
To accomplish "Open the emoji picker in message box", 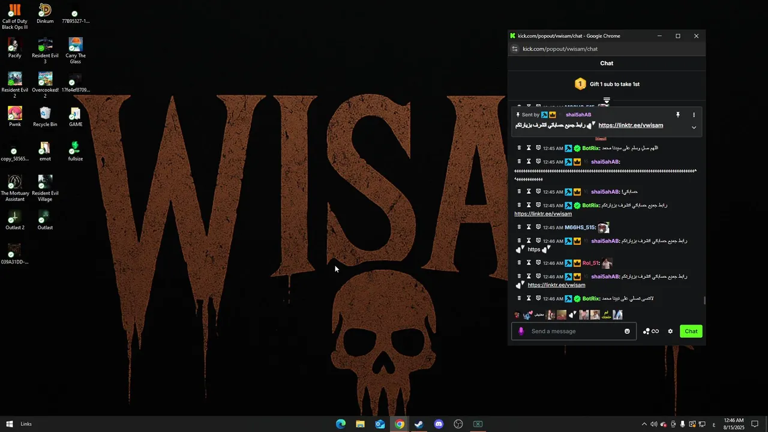I will (x=627, y=331).
